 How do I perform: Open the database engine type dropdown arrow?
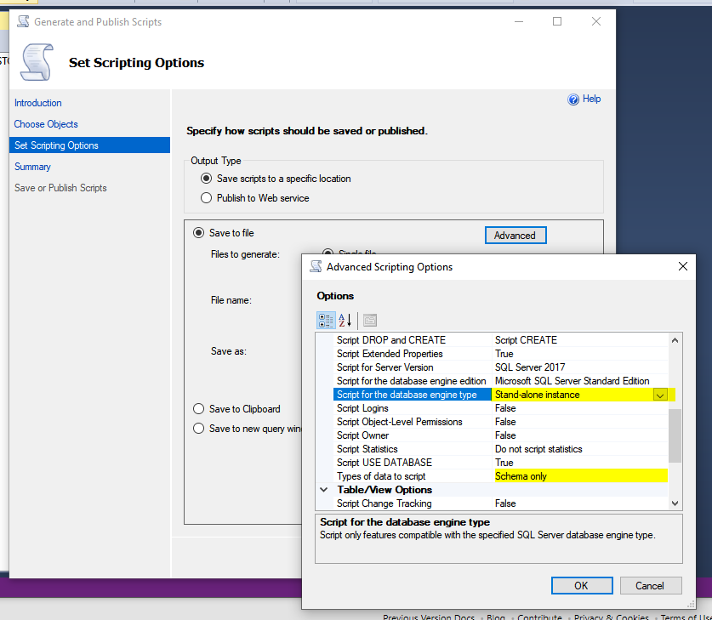659,395
